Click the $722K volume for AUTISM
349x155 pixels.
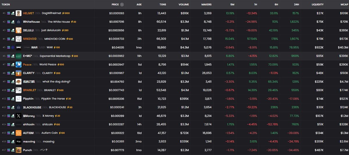(x=184, y=133)
